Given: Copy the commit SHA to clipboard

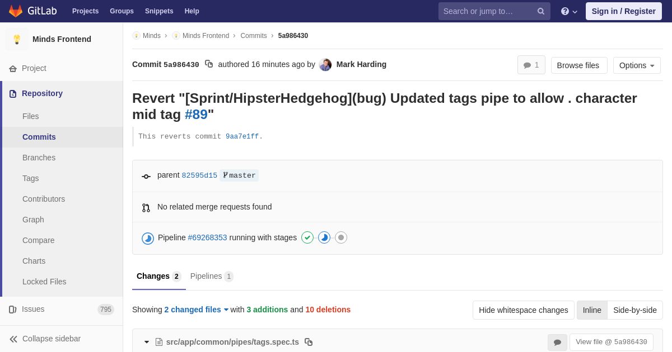Looking at the screenshot, I should click(209, 64).
